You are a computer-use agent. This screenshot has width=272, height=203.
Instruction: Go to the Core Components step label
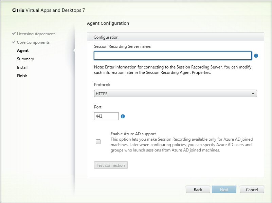pos(33,42)
